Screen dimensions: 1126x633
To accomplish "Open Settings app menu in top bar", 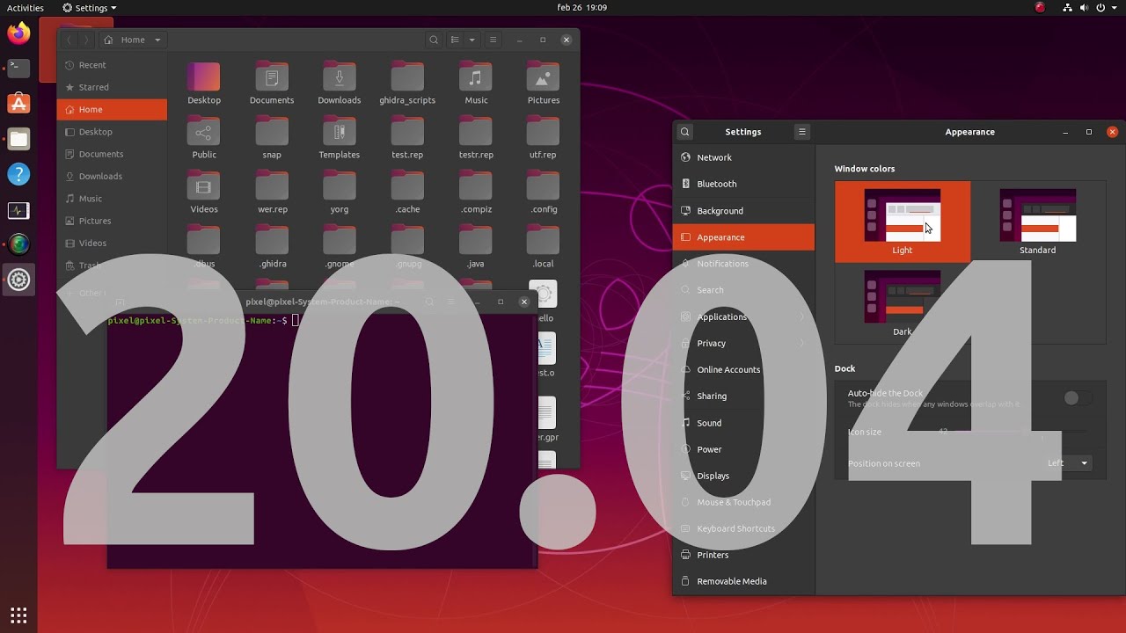I will [89, 8].
